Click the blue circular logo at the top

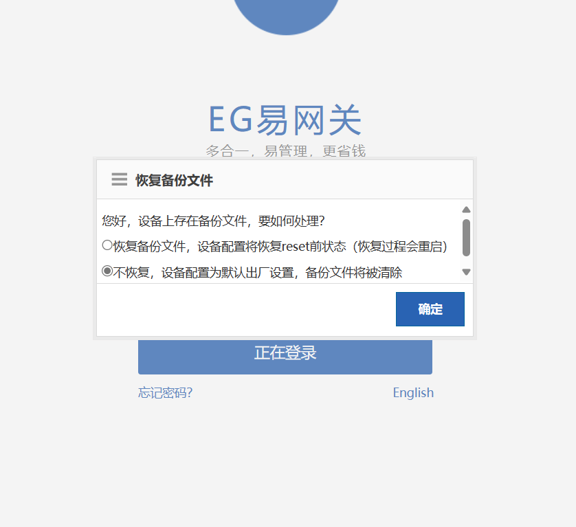tap(286, 14)
